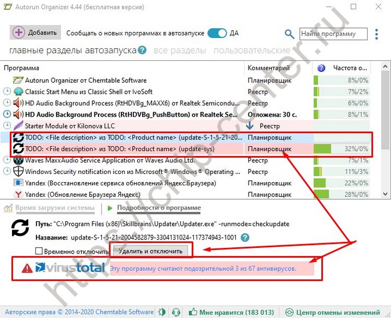The height and width of the screenshot is (318, 391).
Task: Open the three-dot options menu
Action: [376, 34]
